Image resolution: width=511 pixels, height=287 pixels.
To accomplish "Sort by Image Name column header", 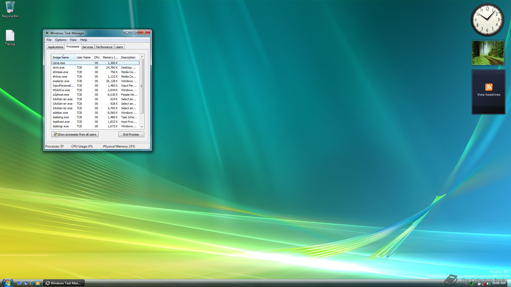I will [x=63, y=57].
